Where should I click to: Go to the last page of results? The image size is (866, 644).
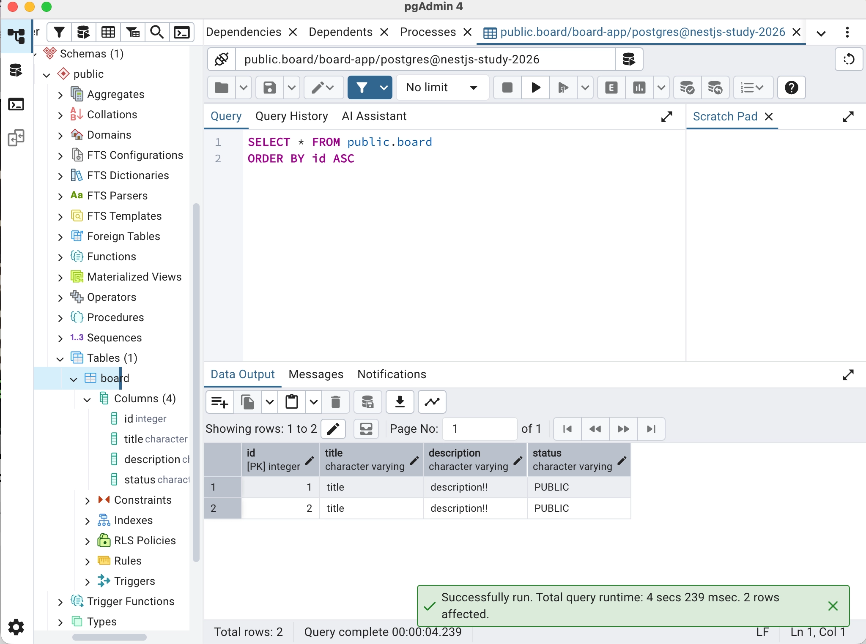click(651, 429)
